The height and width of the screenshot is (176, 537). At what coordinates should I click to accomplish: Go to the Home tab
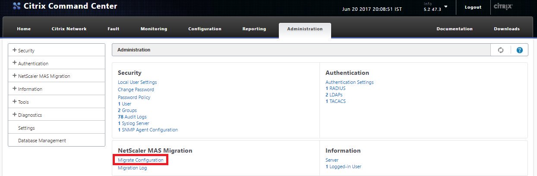point(24,29)
